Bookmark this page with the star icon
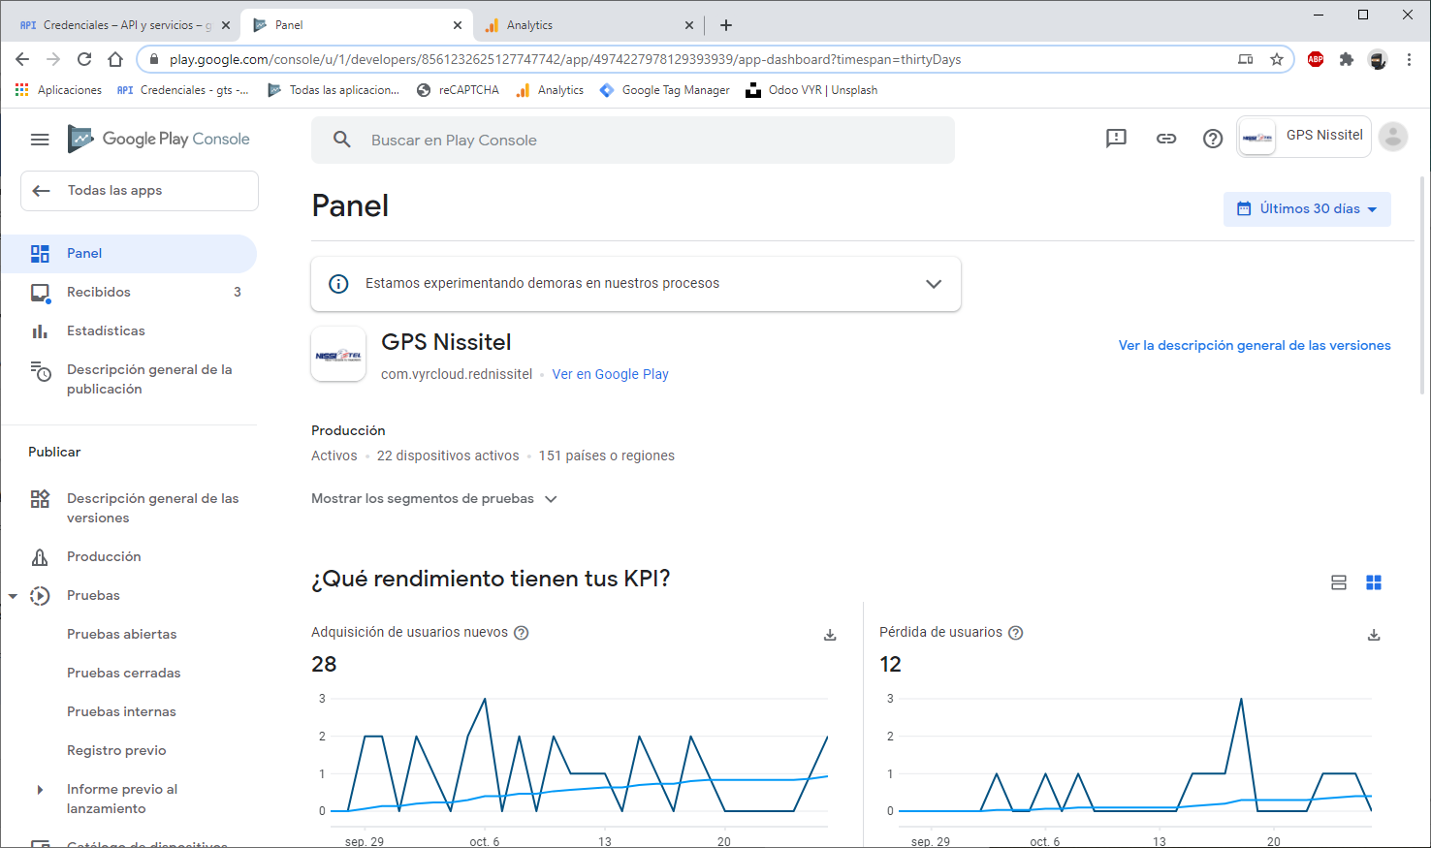Screen dimensions: 1431x848 [x=1276, y=59]
